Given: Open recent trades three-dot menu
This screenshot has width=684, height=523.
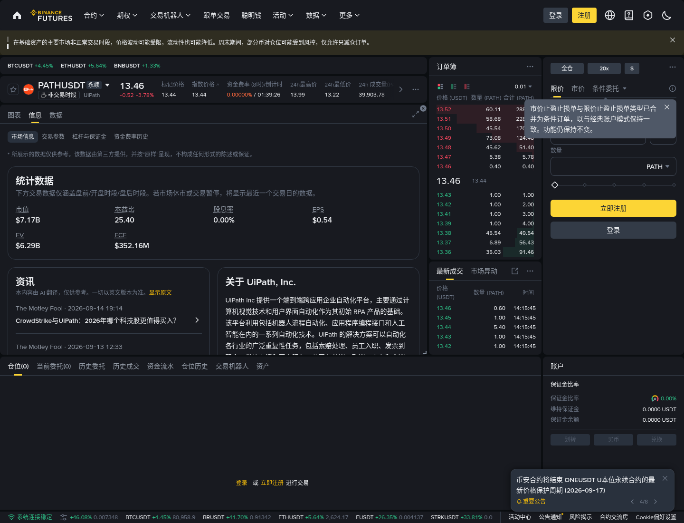Looking at the screenshot, I should click(530, 271).
